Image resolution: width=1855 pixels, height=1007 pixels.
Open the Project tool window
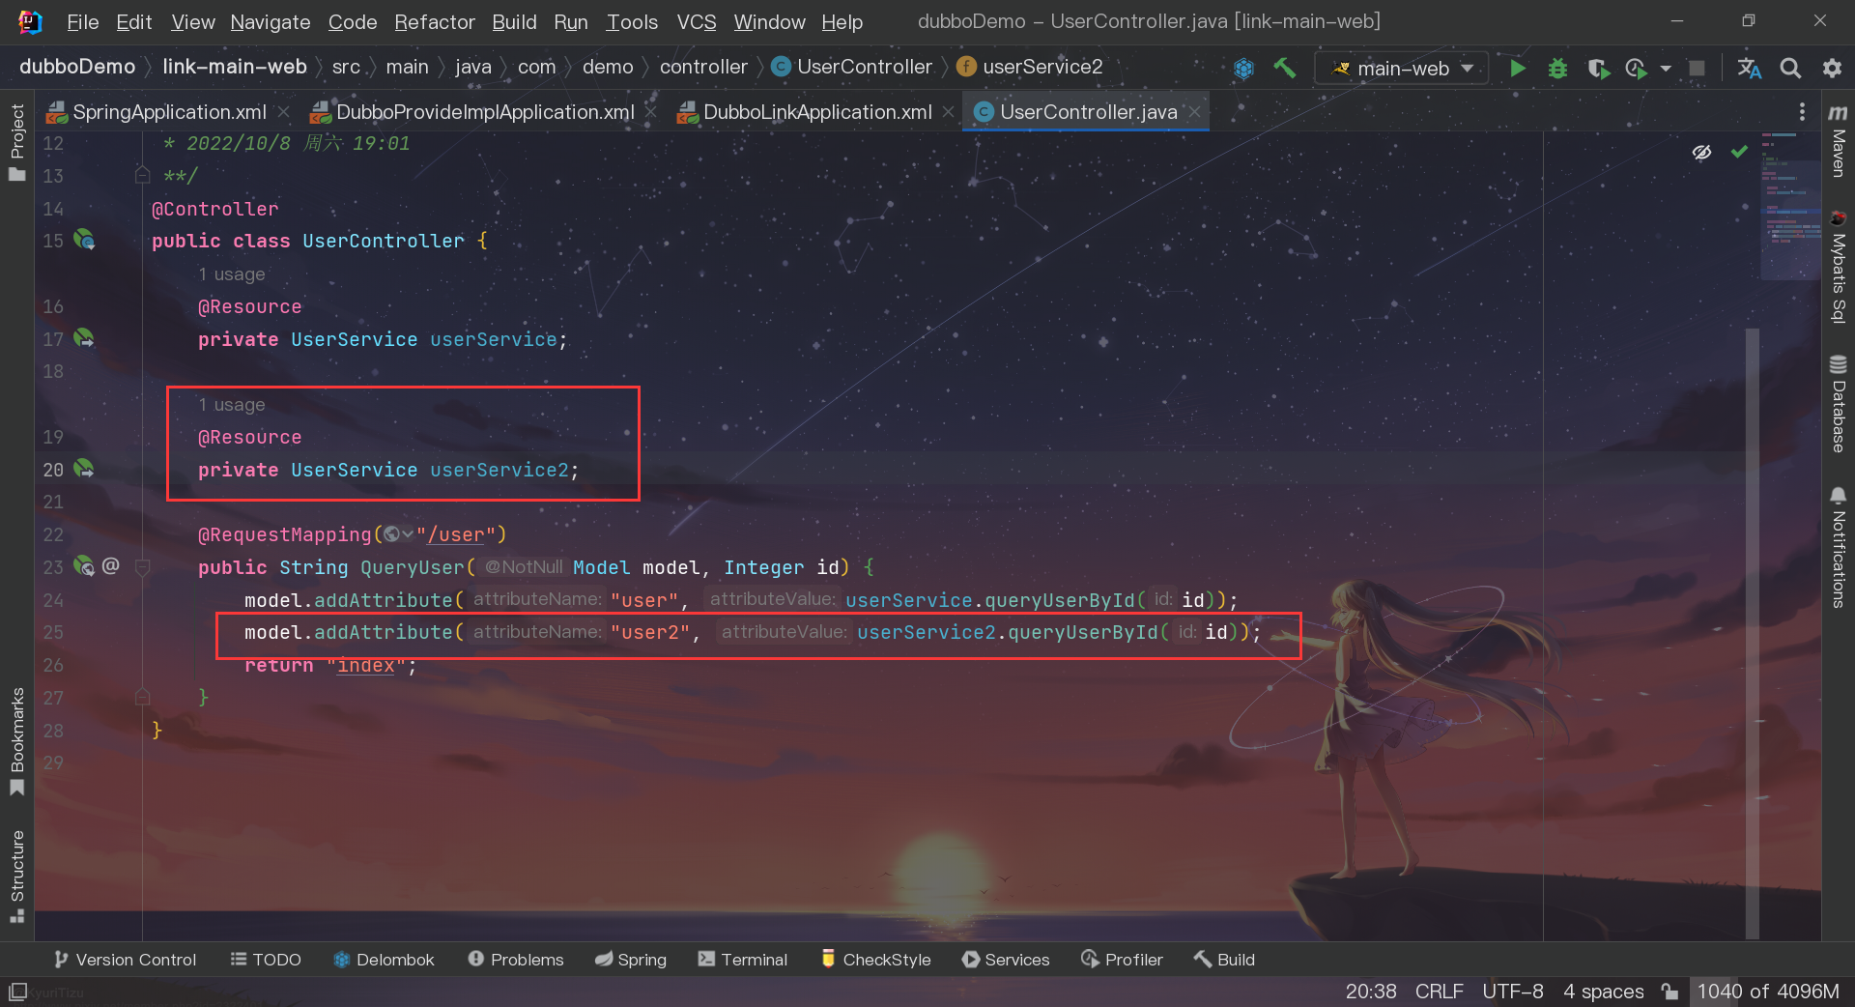click(x=16, y=142)
